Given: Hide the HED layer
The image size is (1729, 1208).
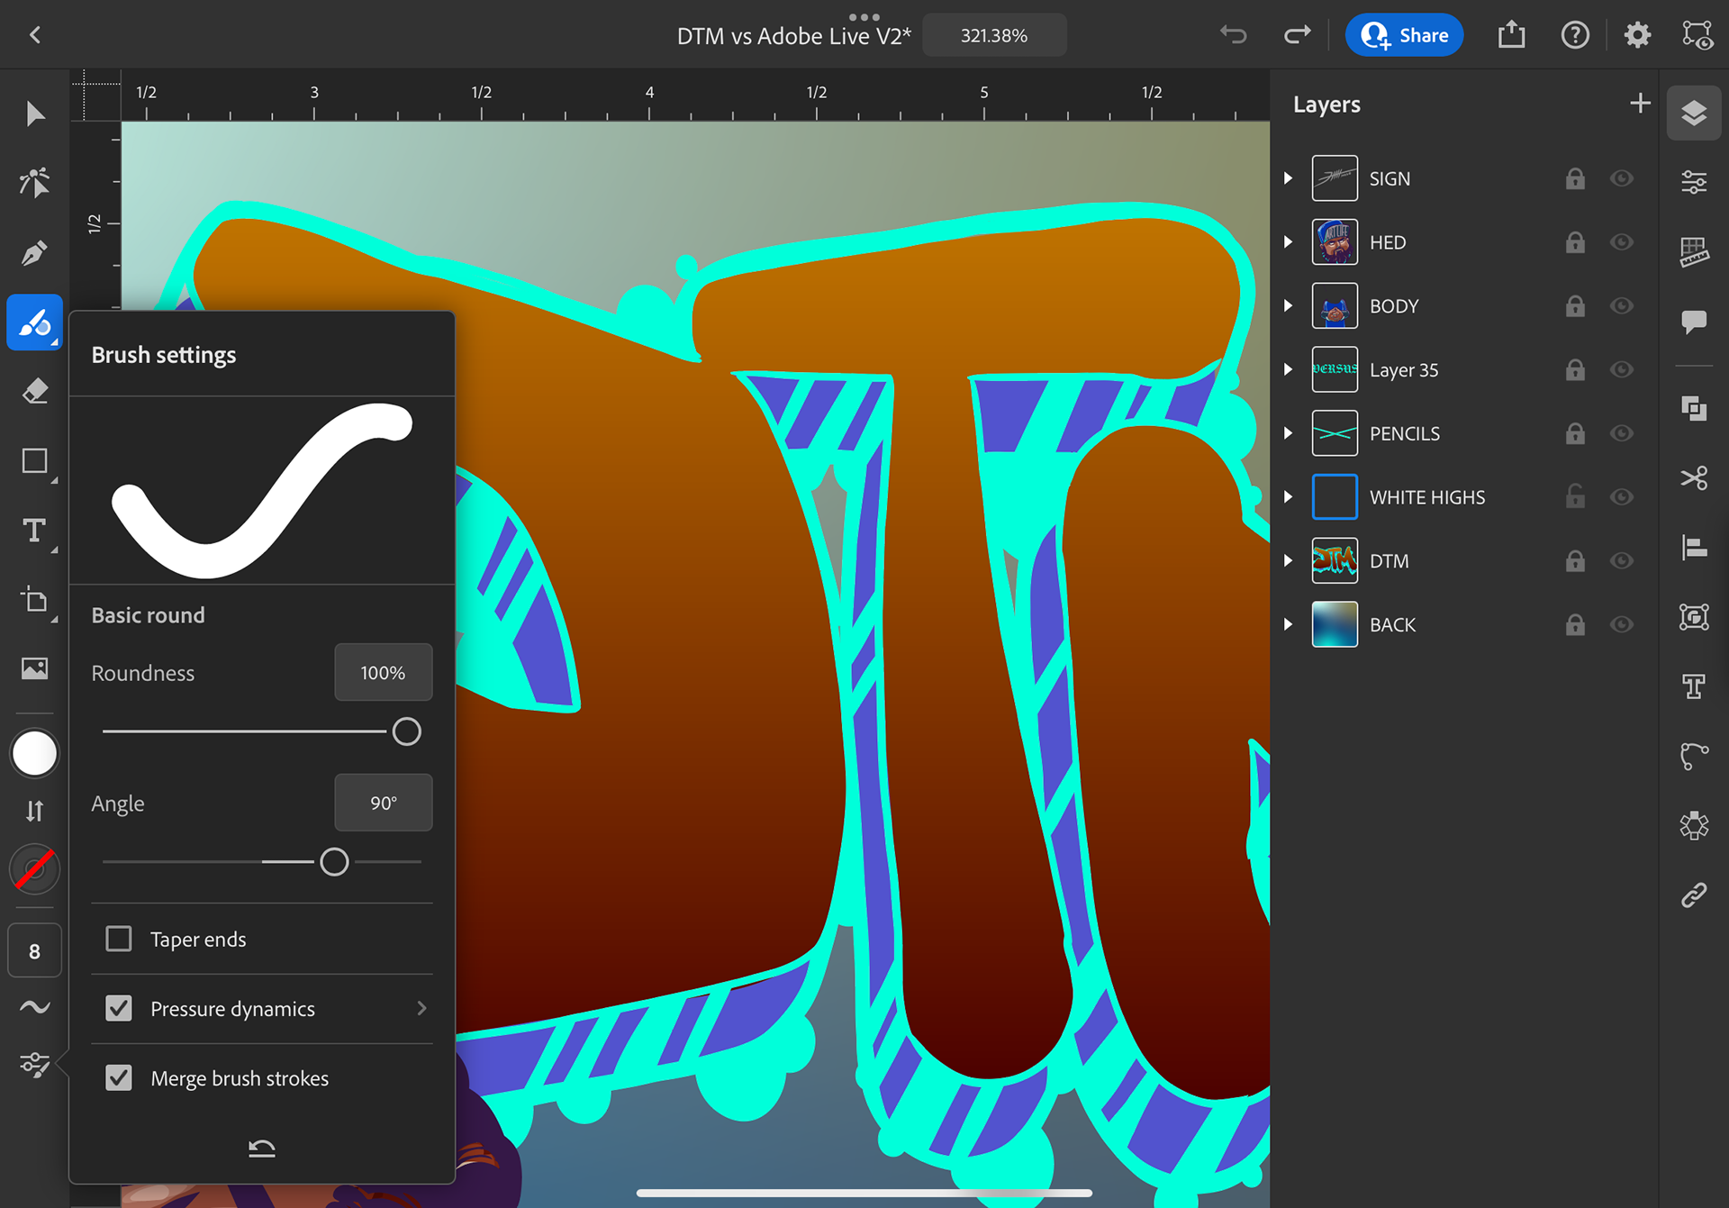Looking at the screenshot, I should (x=1622, y=242).
